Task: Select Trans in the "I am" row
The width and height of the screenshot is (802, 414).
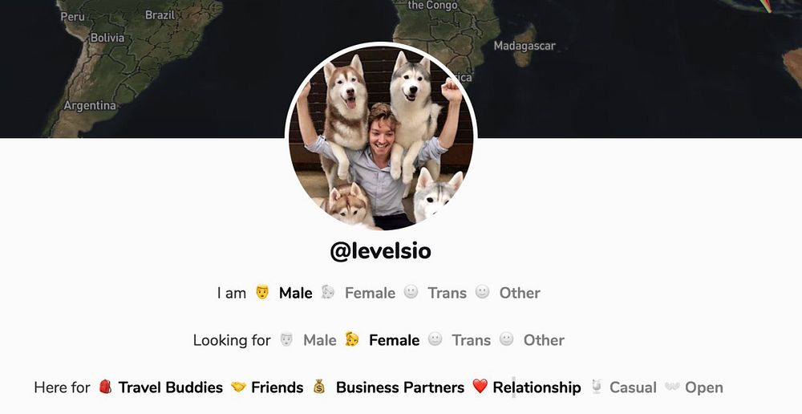Action: (x=447, y=293)
